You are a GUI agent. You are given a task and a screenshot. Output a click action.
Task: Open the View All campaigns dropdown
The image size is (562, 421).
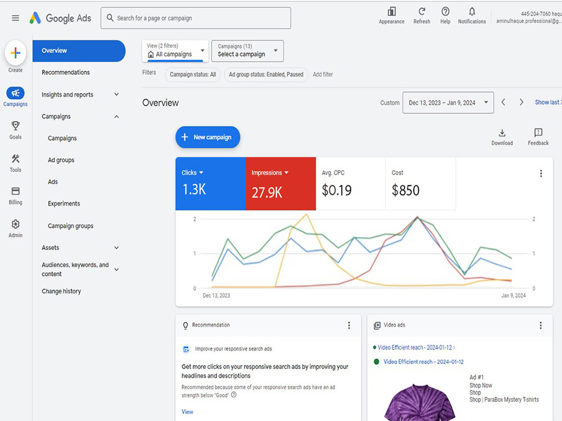175,51
